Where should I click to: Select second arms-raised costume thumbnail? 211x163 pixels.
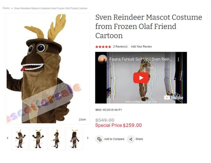(38, 139)
